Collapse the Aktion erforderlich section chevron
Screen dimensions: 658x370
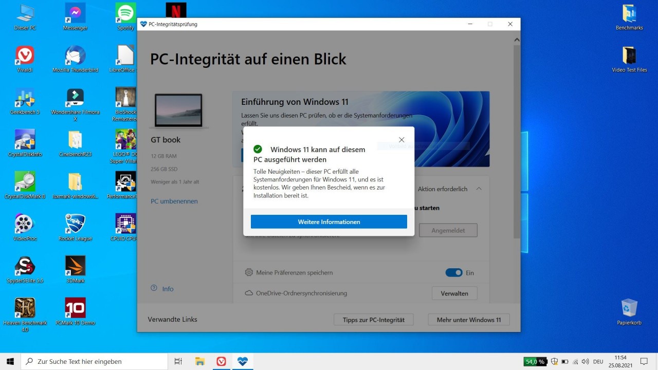point(479,189)
